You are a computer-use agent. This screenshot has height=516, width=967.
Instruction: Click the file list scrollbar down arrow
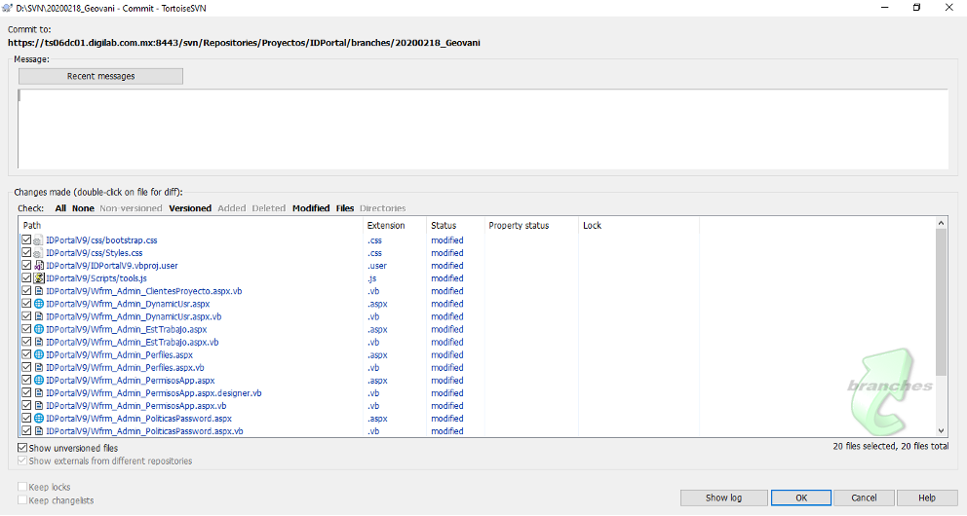point(941,430)
